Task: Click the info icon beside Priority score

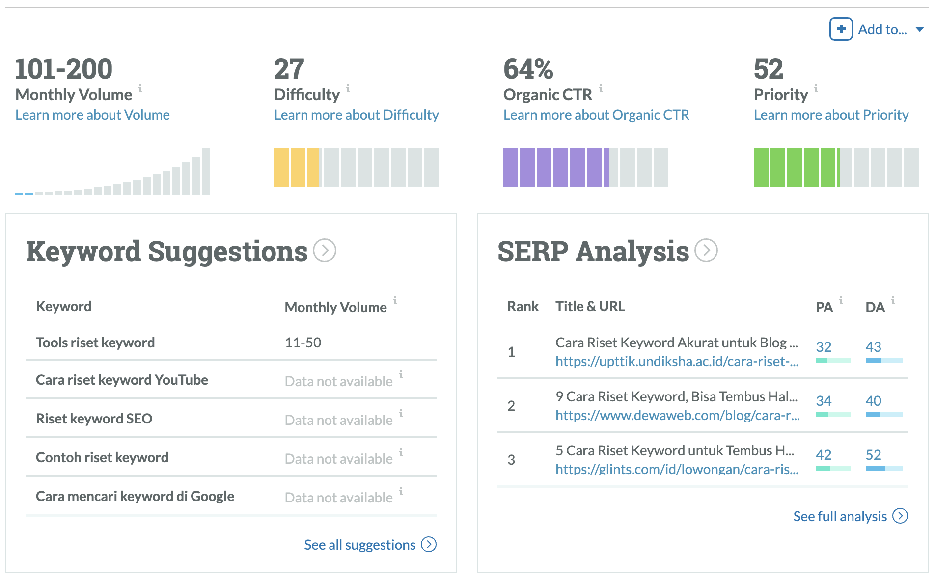Action: [x=817, y=89]
